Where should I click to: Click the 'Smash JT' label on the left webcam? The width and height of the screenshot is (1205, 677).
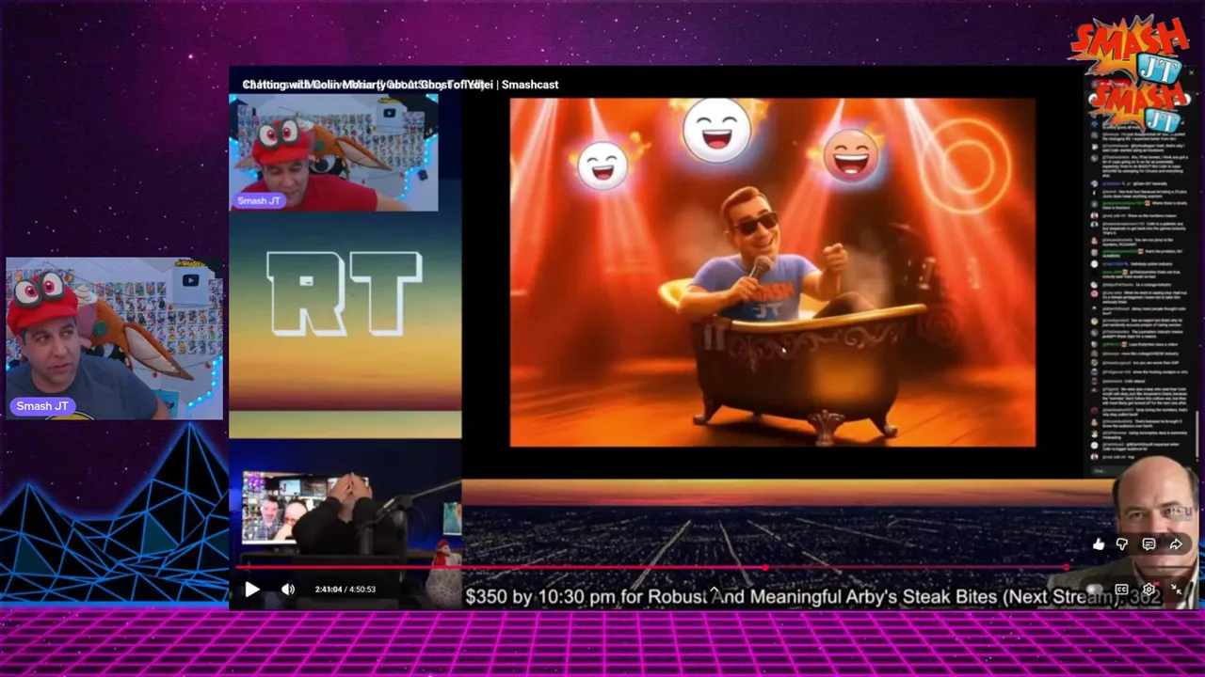pos(42,406)
